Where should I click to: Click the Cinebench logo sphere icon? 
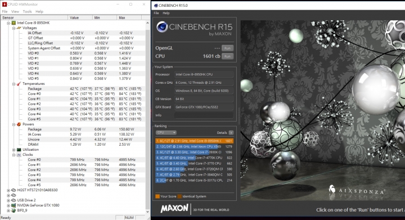pos(162,27)
